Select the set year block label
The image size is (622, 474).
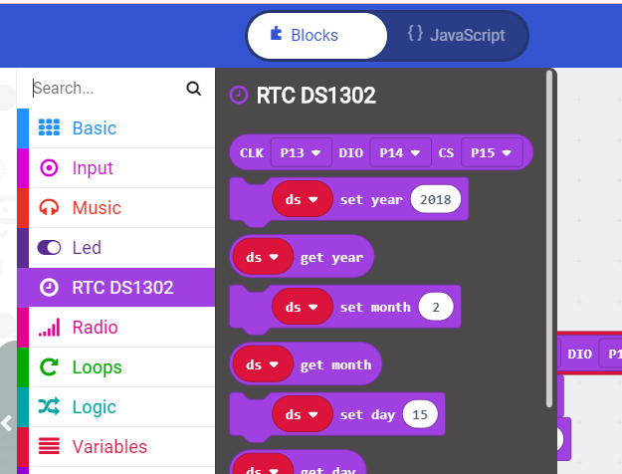point(371,200)
